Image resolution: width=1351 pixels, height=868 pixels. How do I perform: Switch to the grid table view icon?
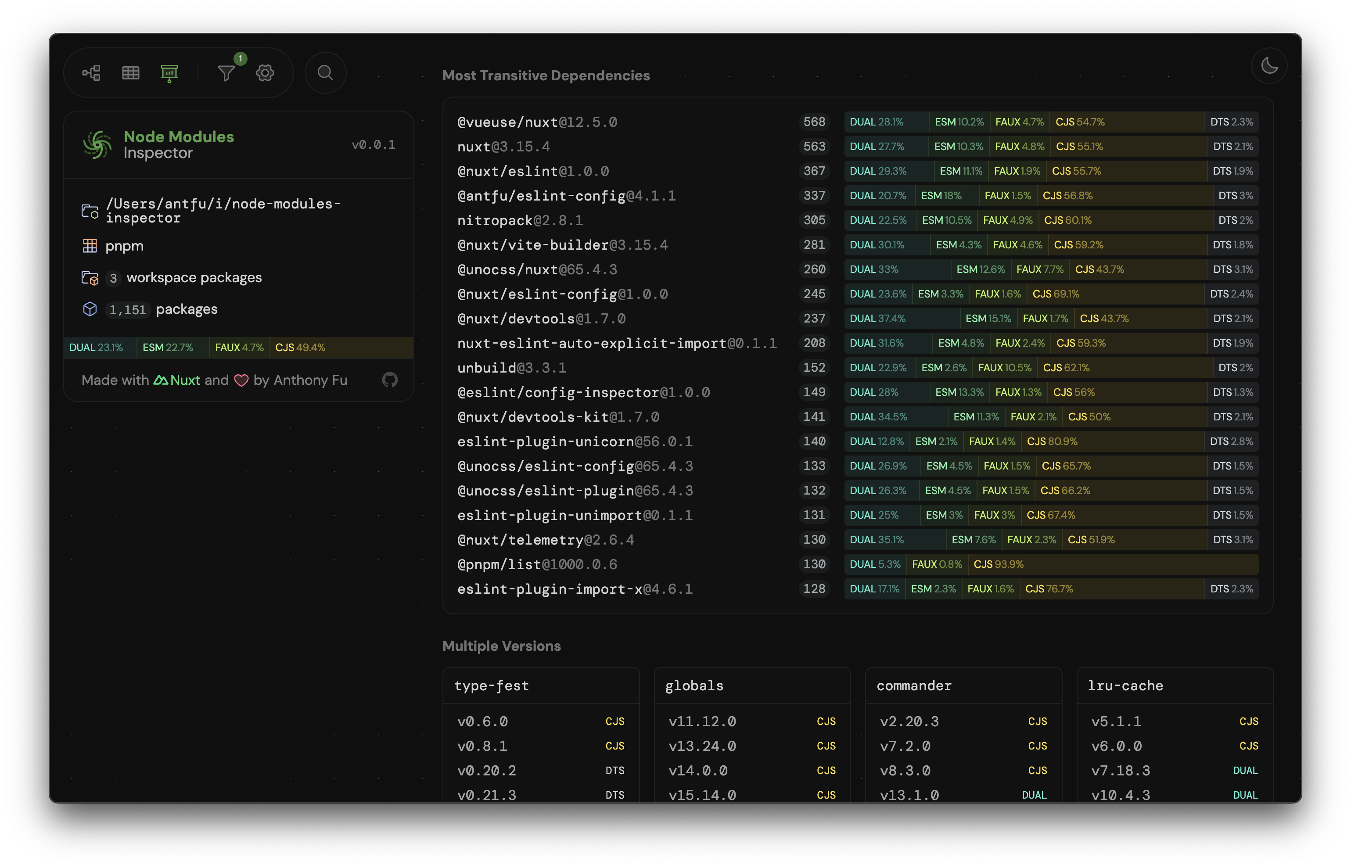(131, 73)
